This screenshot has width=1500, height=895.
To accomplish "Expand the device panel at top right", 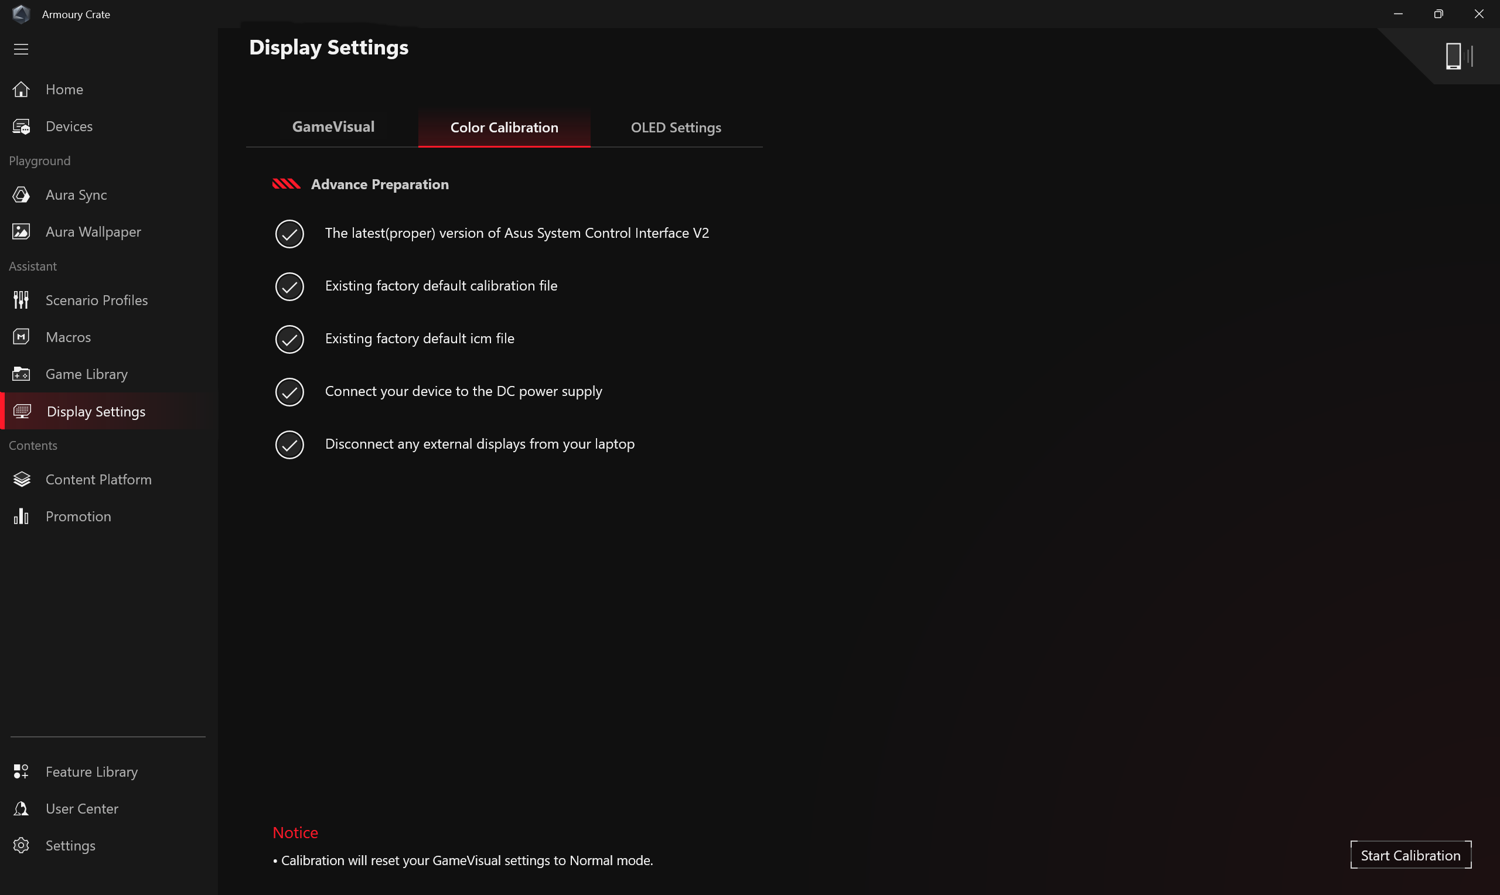I will [1458, 56].
